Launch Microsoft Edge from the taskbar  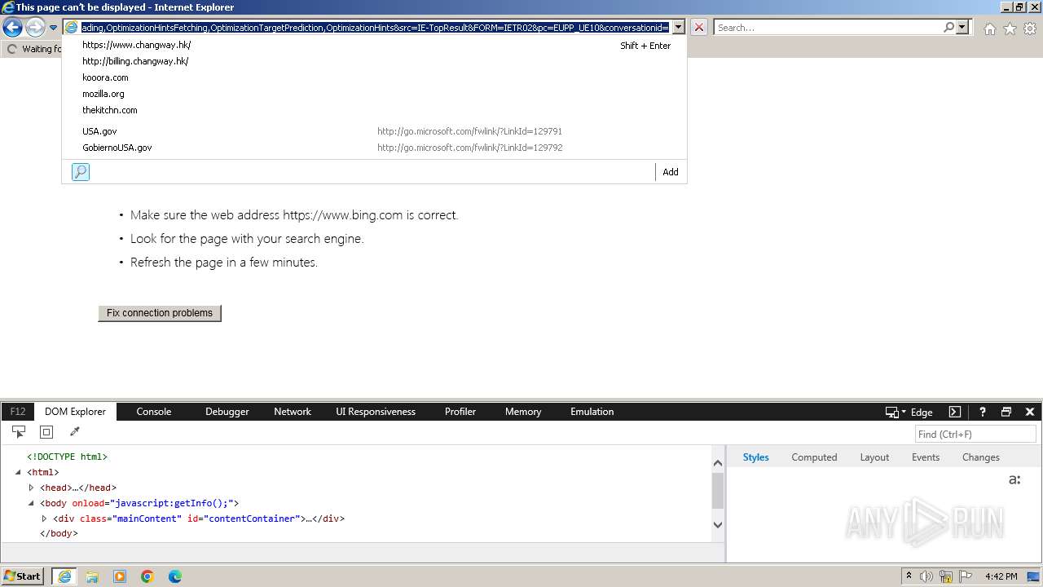pos(175,576)
